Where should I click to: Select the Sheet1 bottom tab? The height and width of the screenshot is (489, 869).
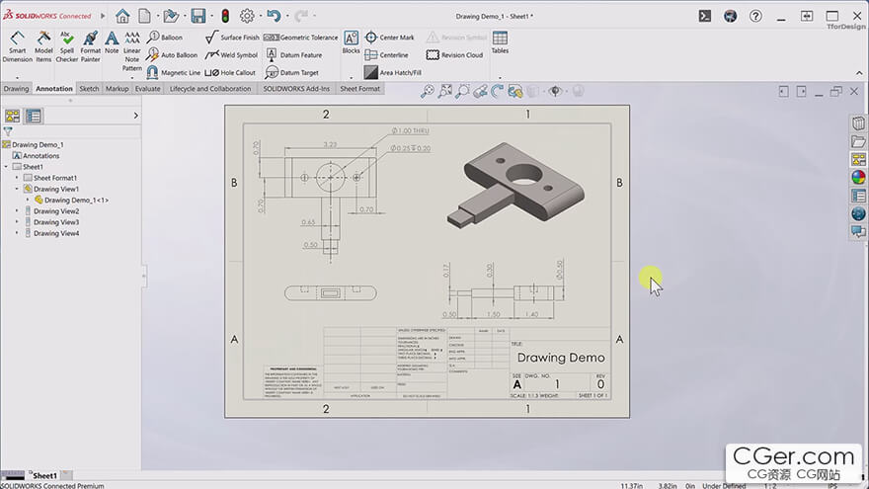pyautogui.click(x=43, y=475)
